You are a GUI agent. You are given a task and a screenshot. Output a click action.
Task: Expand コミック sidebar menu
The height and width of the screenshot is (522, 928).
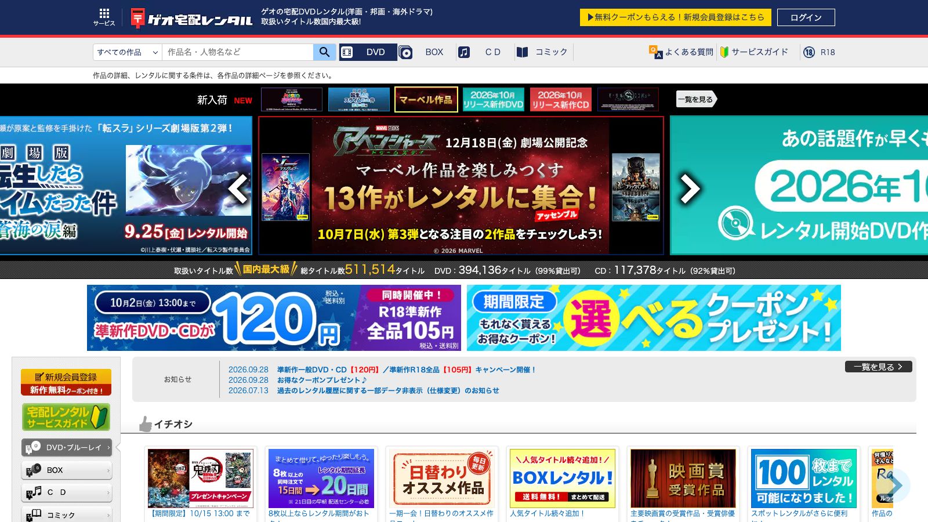click(x=67, y=514)
